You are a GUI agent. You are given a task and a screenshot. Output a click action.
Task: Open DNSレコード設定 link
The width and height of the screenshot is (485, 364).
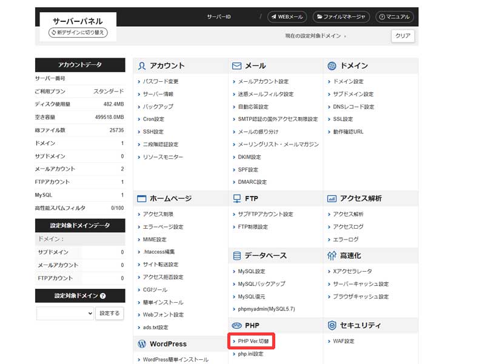[353, 107]
